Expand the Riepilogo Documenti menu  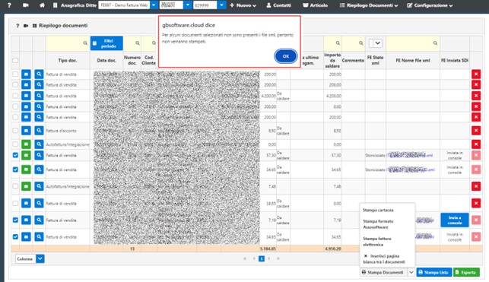click(369, 5)
